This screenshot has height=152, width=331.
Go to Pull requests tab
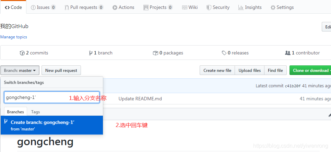pos(84,8)
